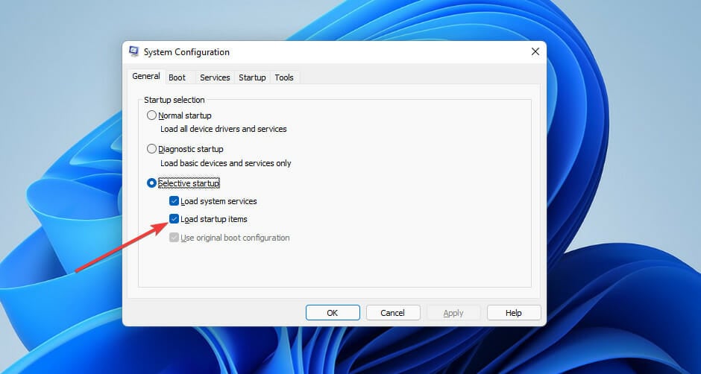This screenshot has width=701, height=374.
Task: Click the Apply button
Action: tap(453, 313)
